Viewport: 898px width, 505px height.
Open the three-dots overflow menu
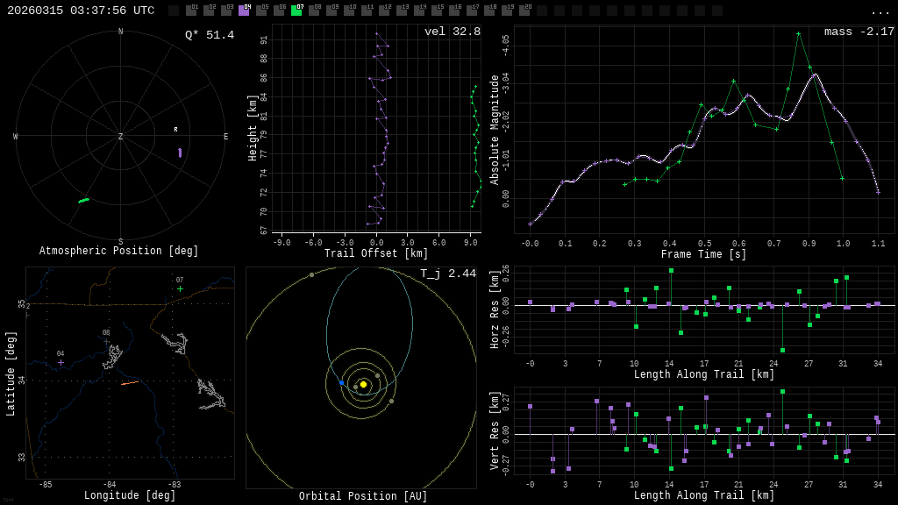(x=880, y=11)
